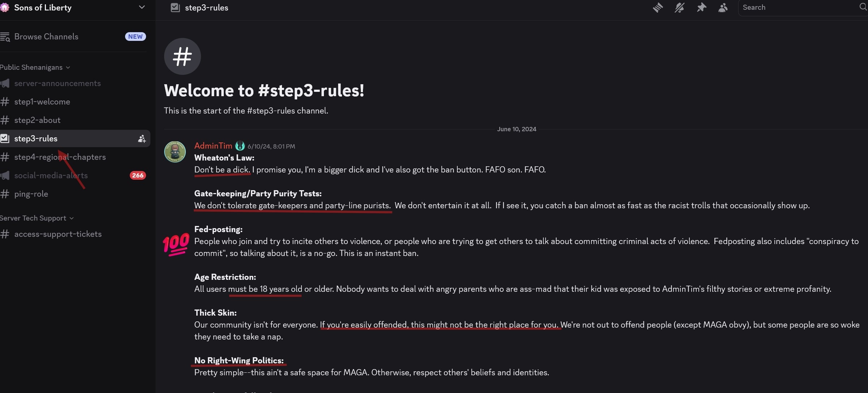This screenshot has height=393, width=868.
Task: Click the Search input field
Action: click(798, 8)
